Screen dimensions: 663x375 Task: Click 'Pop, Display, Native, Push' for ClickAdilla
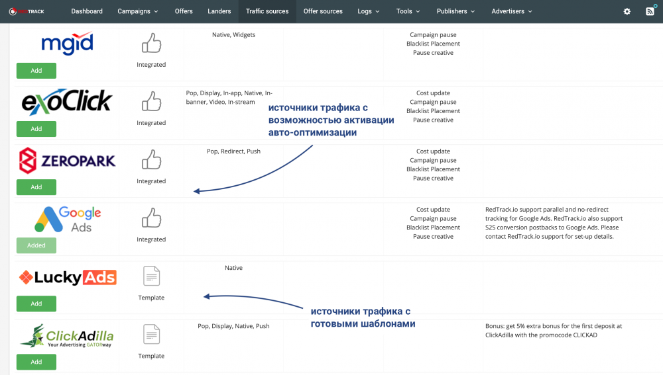[234, 325]
